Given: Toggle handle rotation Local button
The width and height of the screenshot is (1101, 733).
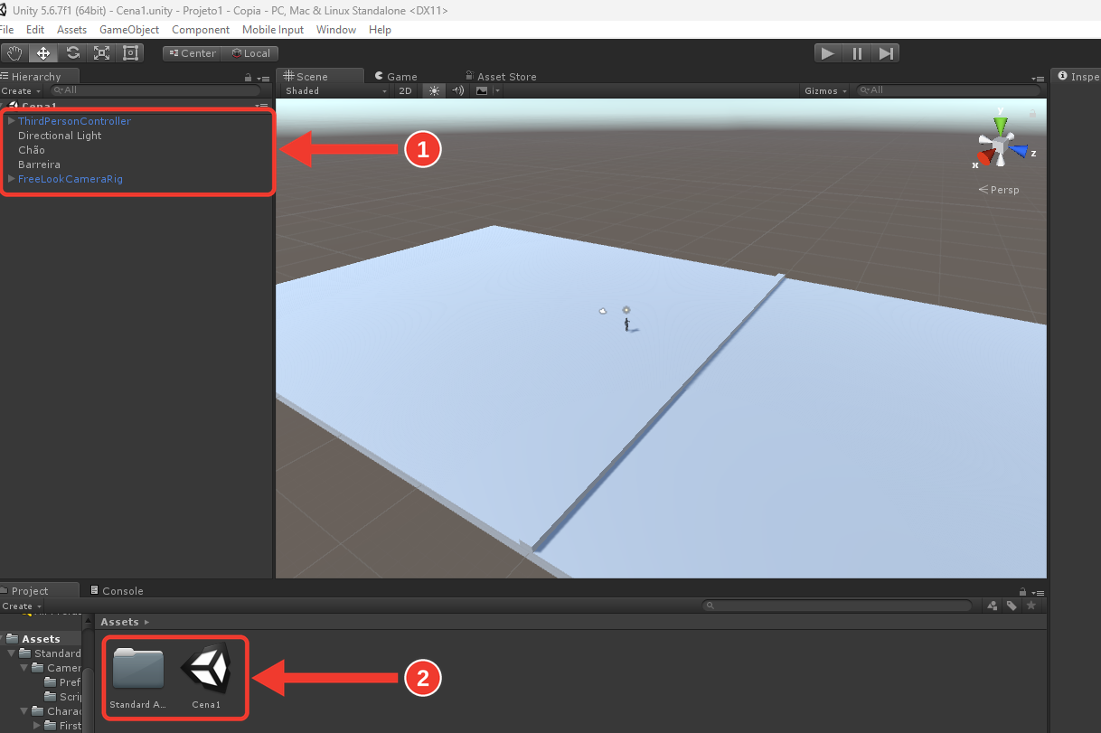Looking at the screenshot, I should (250, 53).
